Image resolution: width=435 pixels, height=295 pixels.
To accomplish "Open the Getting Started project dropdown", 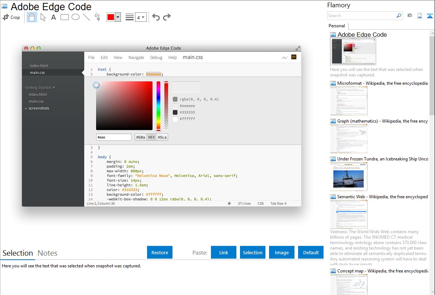I will pyautogui.click(x=40, y=88).
